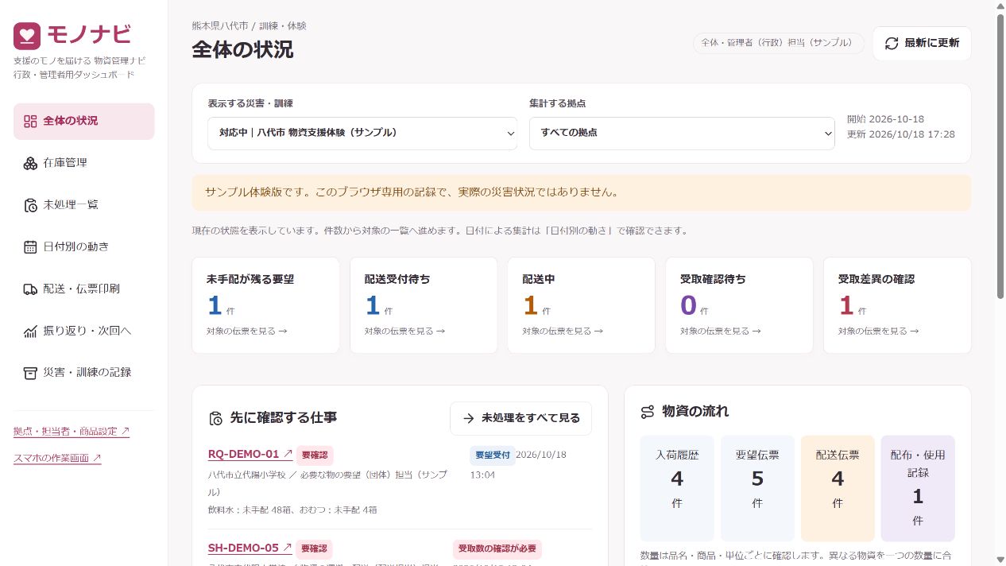Open 振り返り・次回へ section
The image size is (1006, 566).
84,331
